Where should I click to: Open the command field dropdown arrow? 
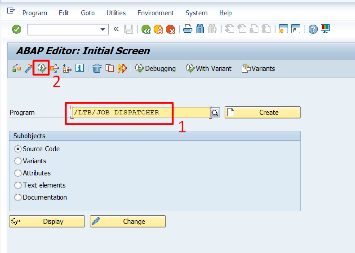[103, 30]
